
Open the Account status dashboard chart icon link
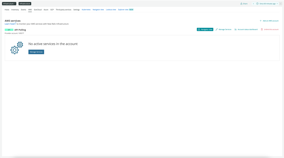tap(246, 29)
